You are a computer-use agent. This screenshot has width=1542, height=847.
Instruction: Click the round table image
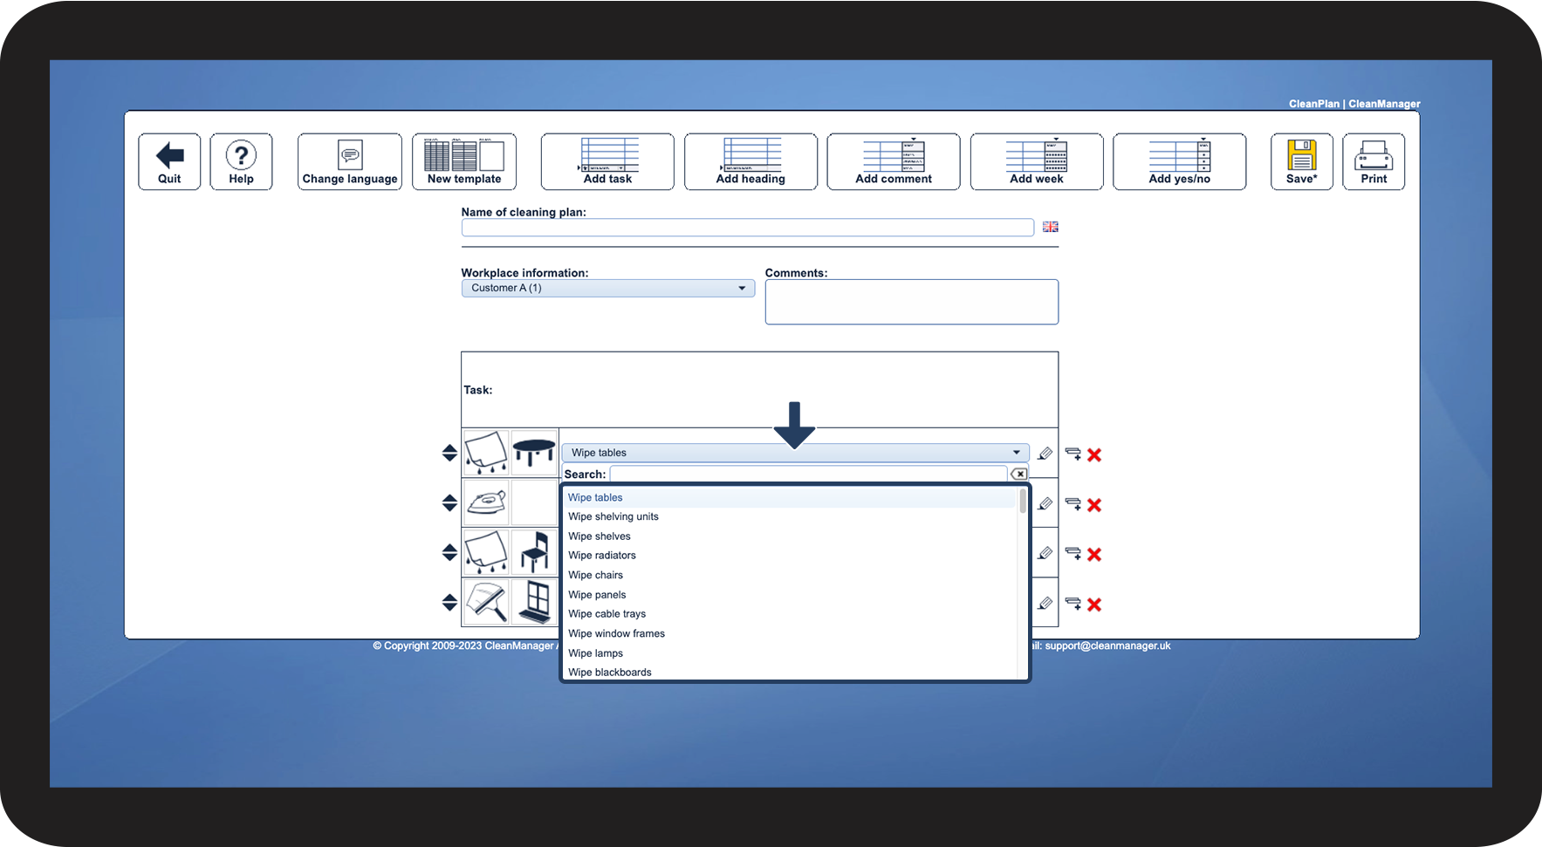point(534,453)
